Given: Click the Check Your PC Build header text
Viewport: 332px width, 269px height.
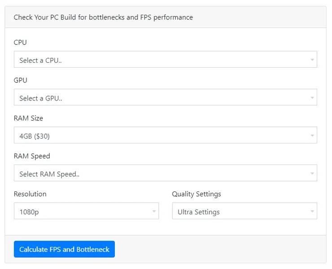Looking at the screenshot, I should [x=103, y=17].
